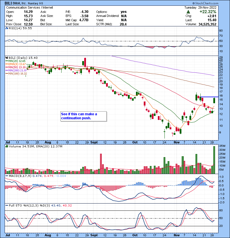
Task: Click the latest green candlestick near 15
Action: coord(214,100)
